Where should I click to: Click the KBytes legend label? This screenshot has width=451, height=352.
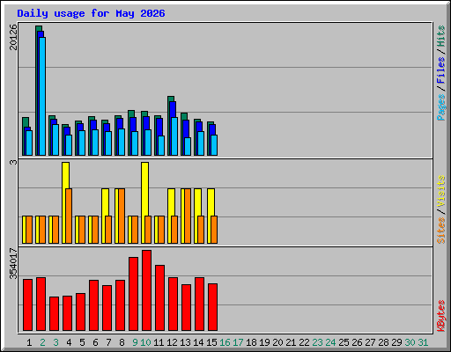440,316
